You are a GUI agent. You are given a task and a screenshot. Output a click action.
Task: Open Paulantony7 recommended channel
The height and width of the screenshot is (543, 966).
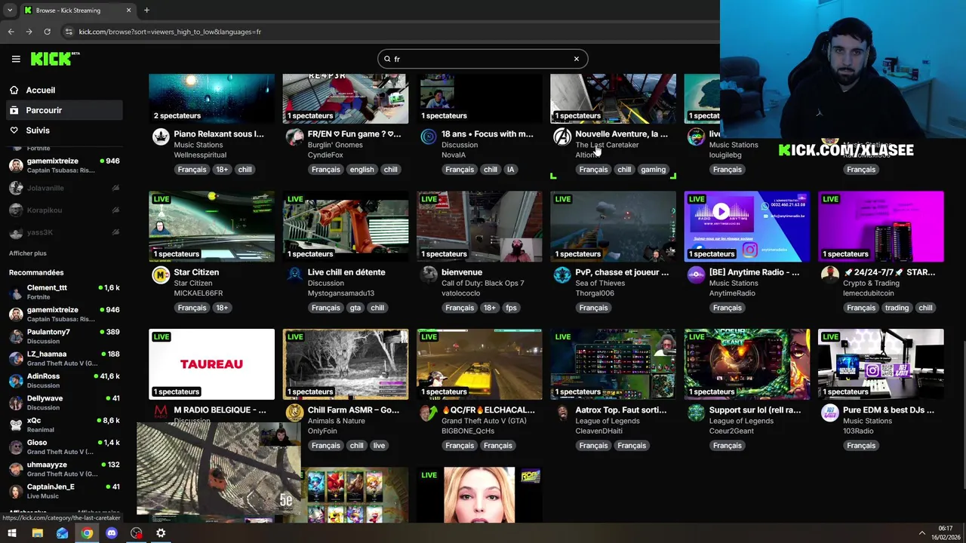click(64, 336)
